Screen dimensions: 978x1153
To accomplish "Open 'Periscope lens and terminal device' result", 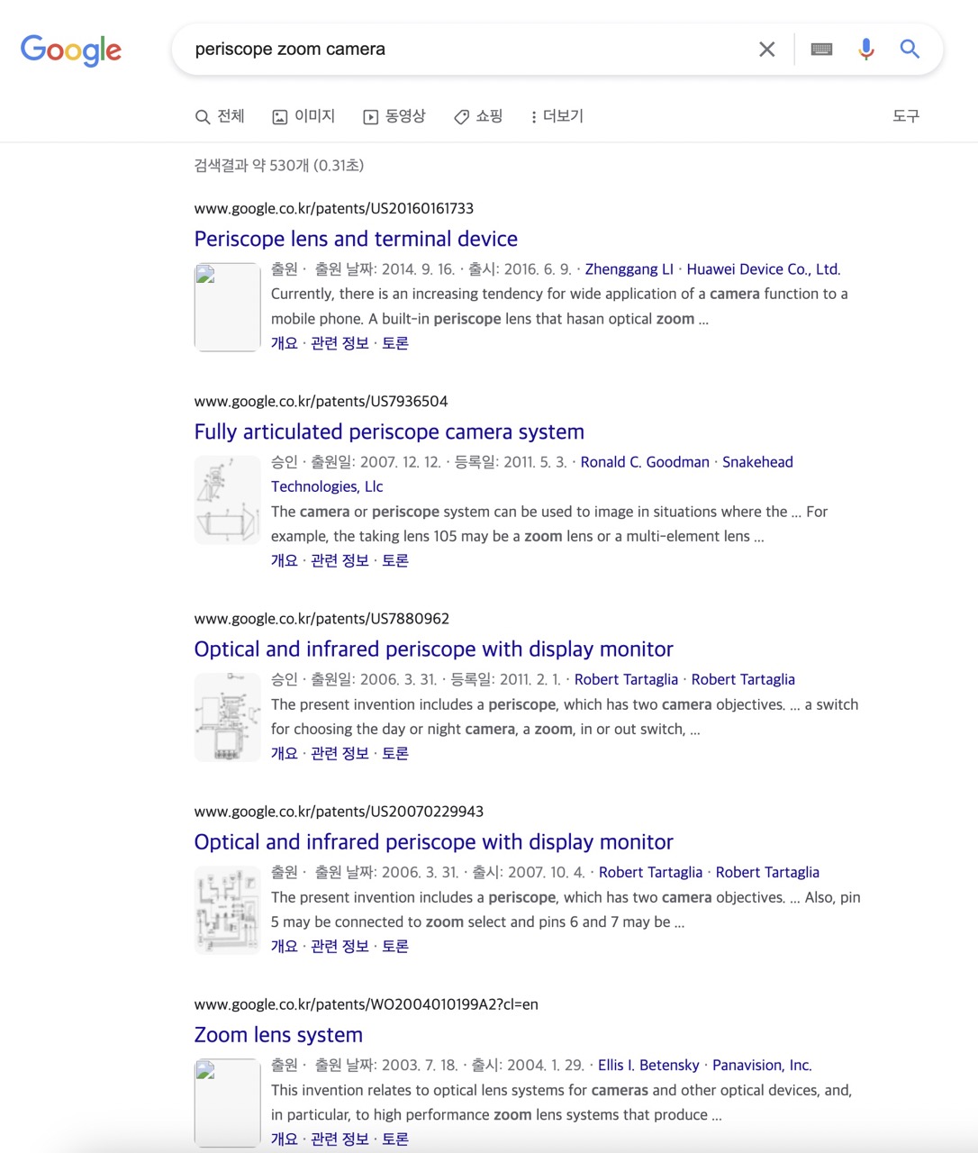I will 356,239.
